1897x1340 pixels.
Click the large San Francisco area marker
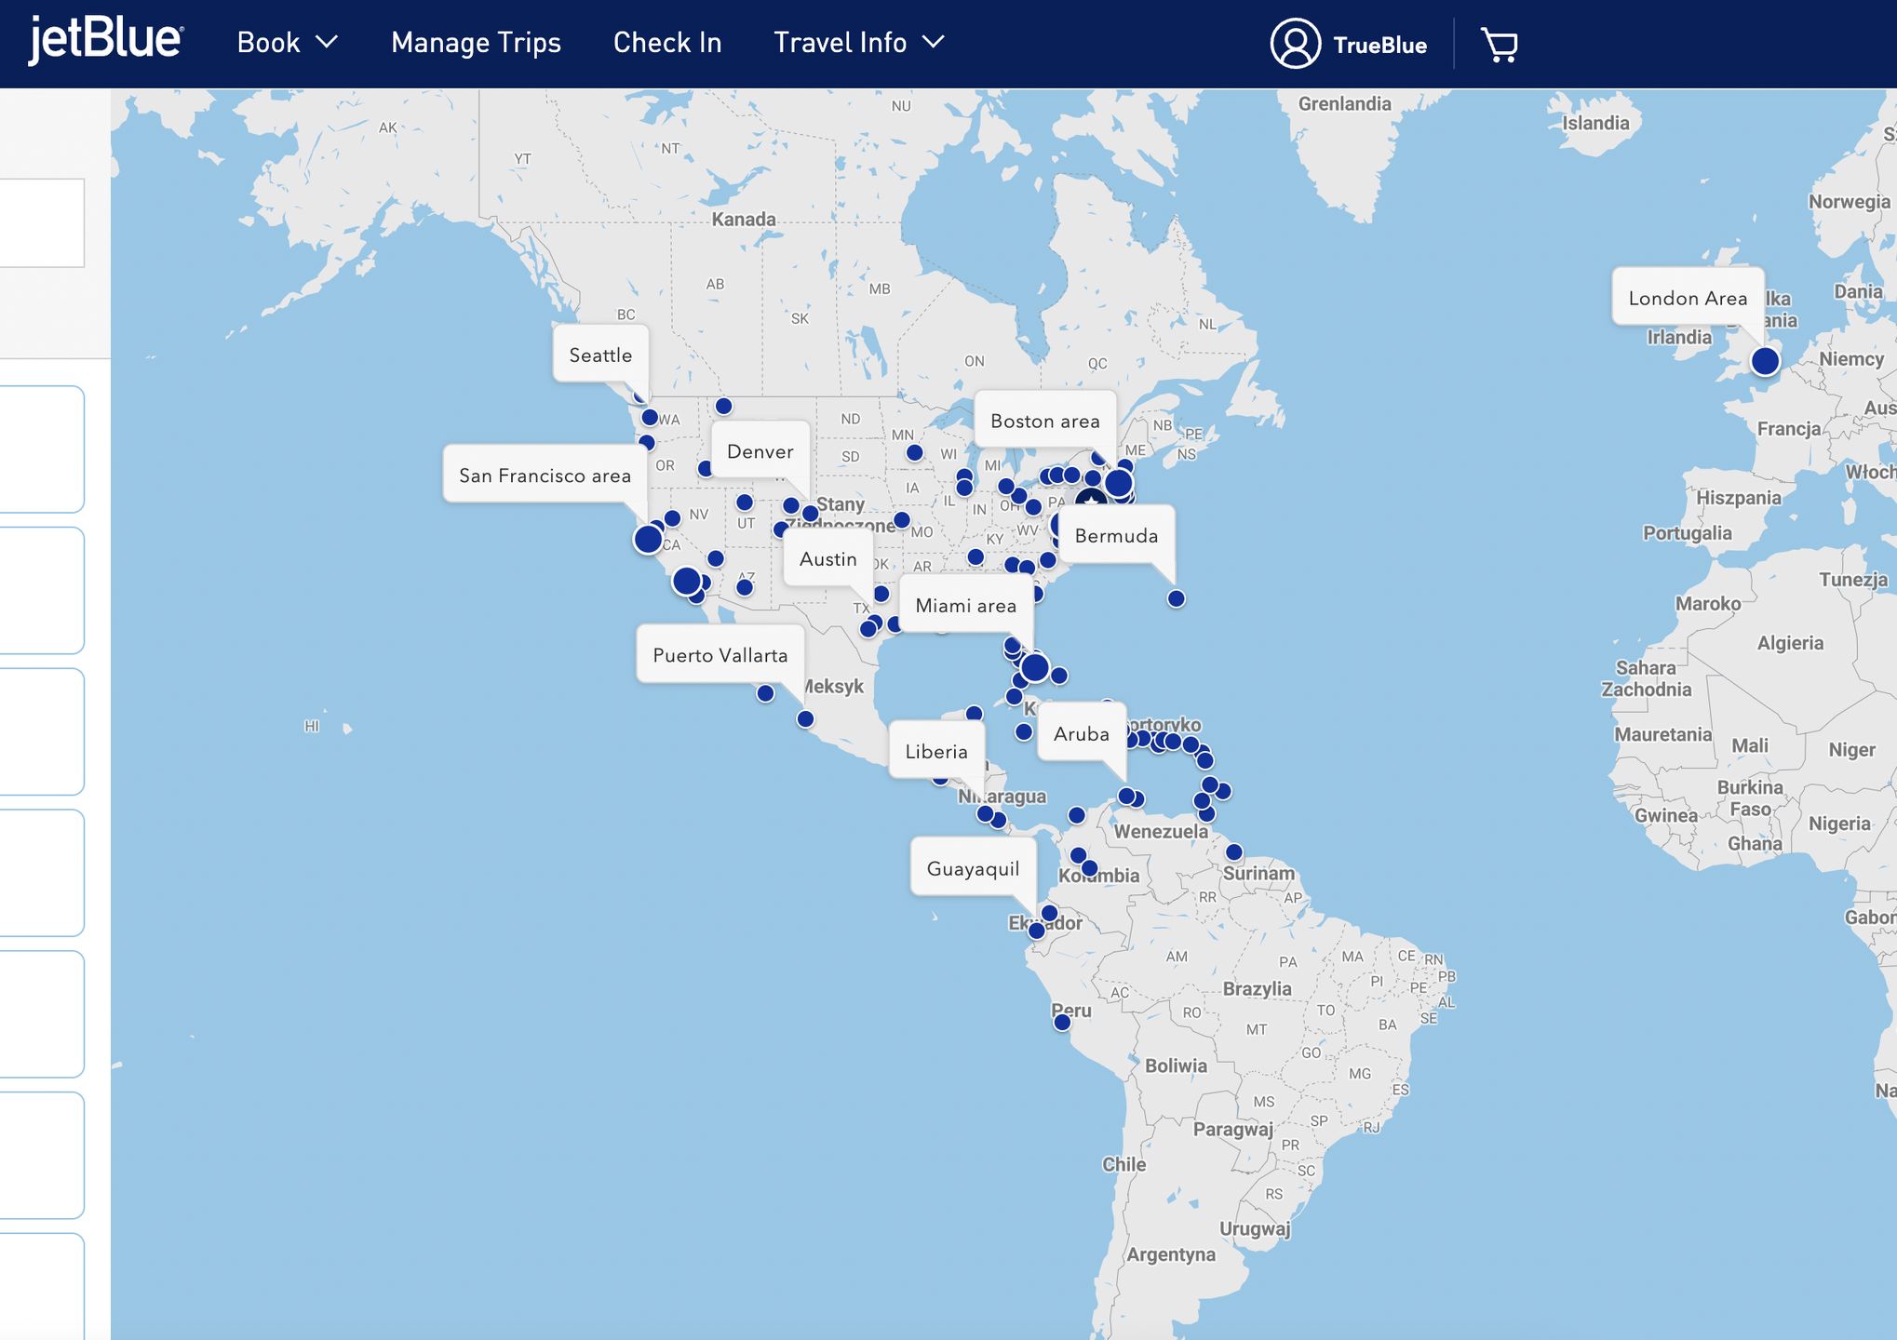point(648,539)
